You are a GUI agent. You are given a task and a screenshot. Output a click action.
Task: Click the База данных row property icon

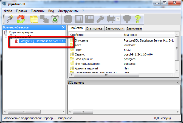(x=72, y=59)
